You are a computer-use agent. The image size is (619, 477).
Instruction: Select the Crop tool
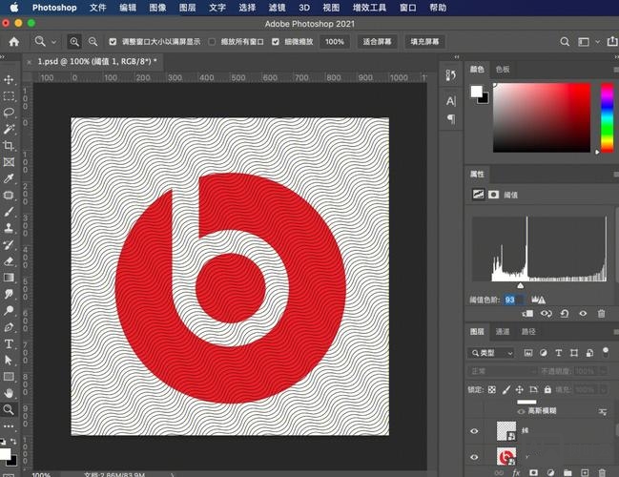[x=10, y=146]
